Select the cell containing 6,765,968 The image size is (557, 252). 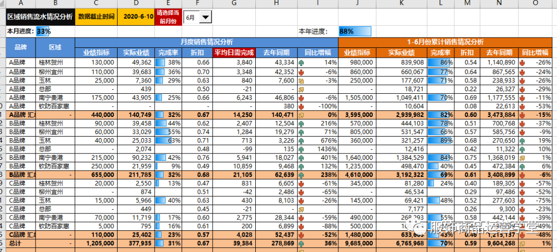click(x=401, y=243)
